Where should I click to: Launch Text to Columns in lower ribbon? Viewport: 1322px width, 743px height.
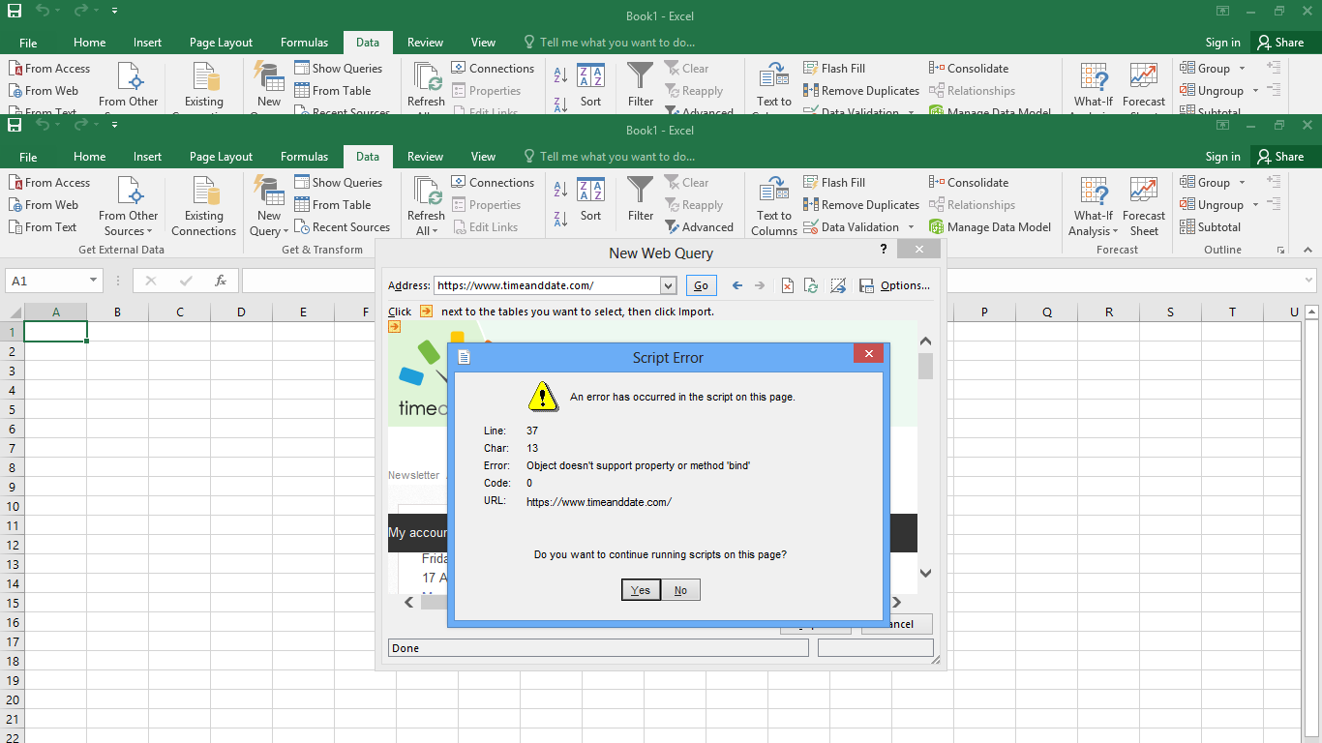774,205
